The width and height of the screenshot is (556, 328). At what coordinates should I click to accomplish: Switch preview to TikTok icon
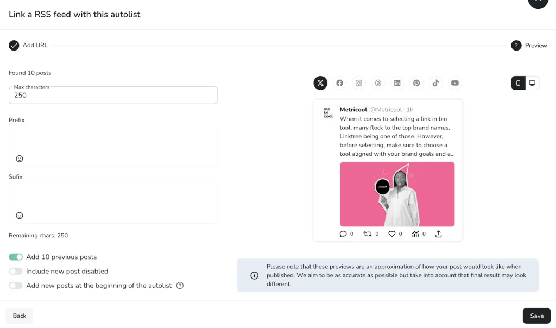tap(435, 83)
